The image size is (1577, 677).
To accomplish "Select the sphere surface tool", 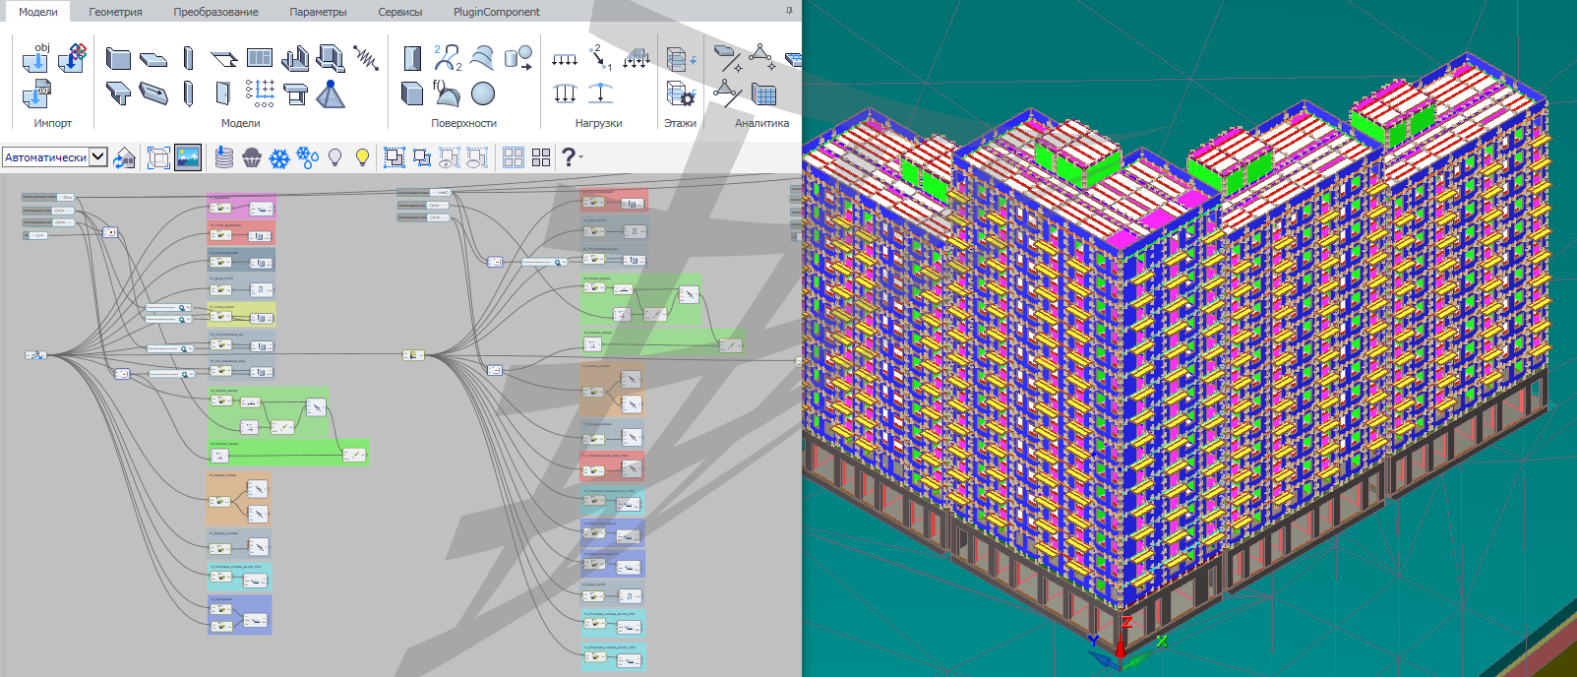I will (x=483, y=93).
